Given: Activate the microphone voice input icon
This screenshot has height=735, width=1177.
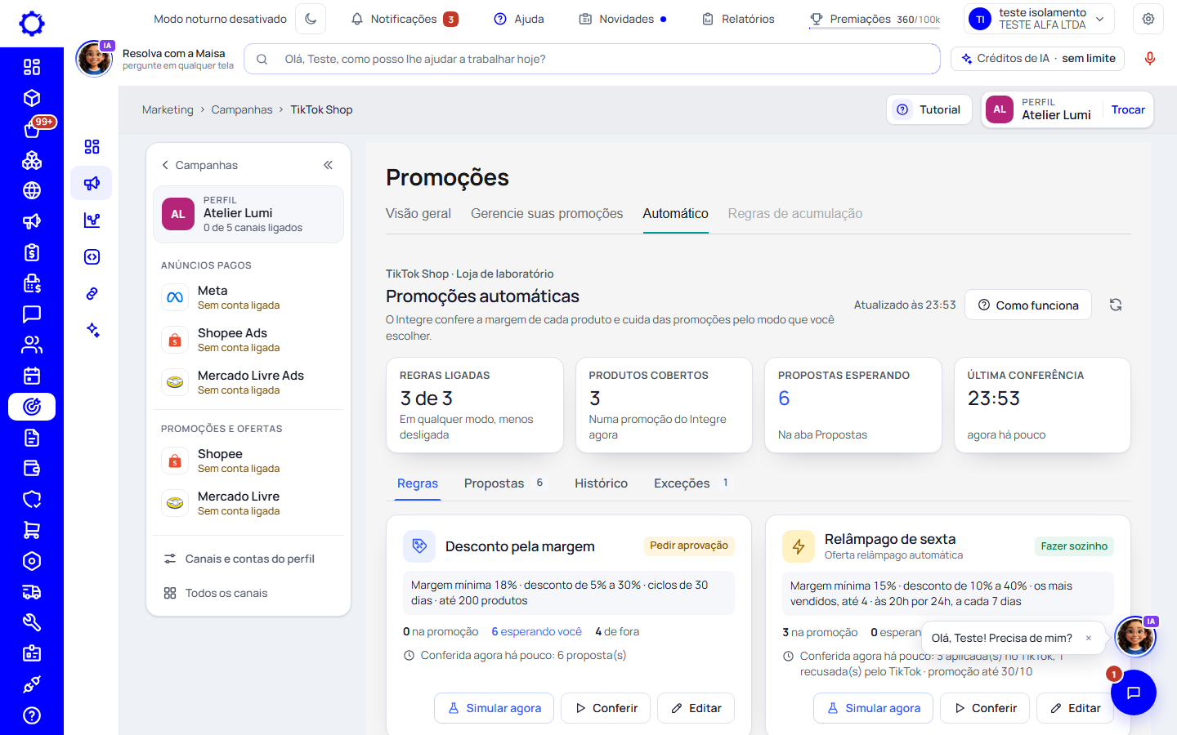Looking at the screenshot, I should (x=1150, y=59).
